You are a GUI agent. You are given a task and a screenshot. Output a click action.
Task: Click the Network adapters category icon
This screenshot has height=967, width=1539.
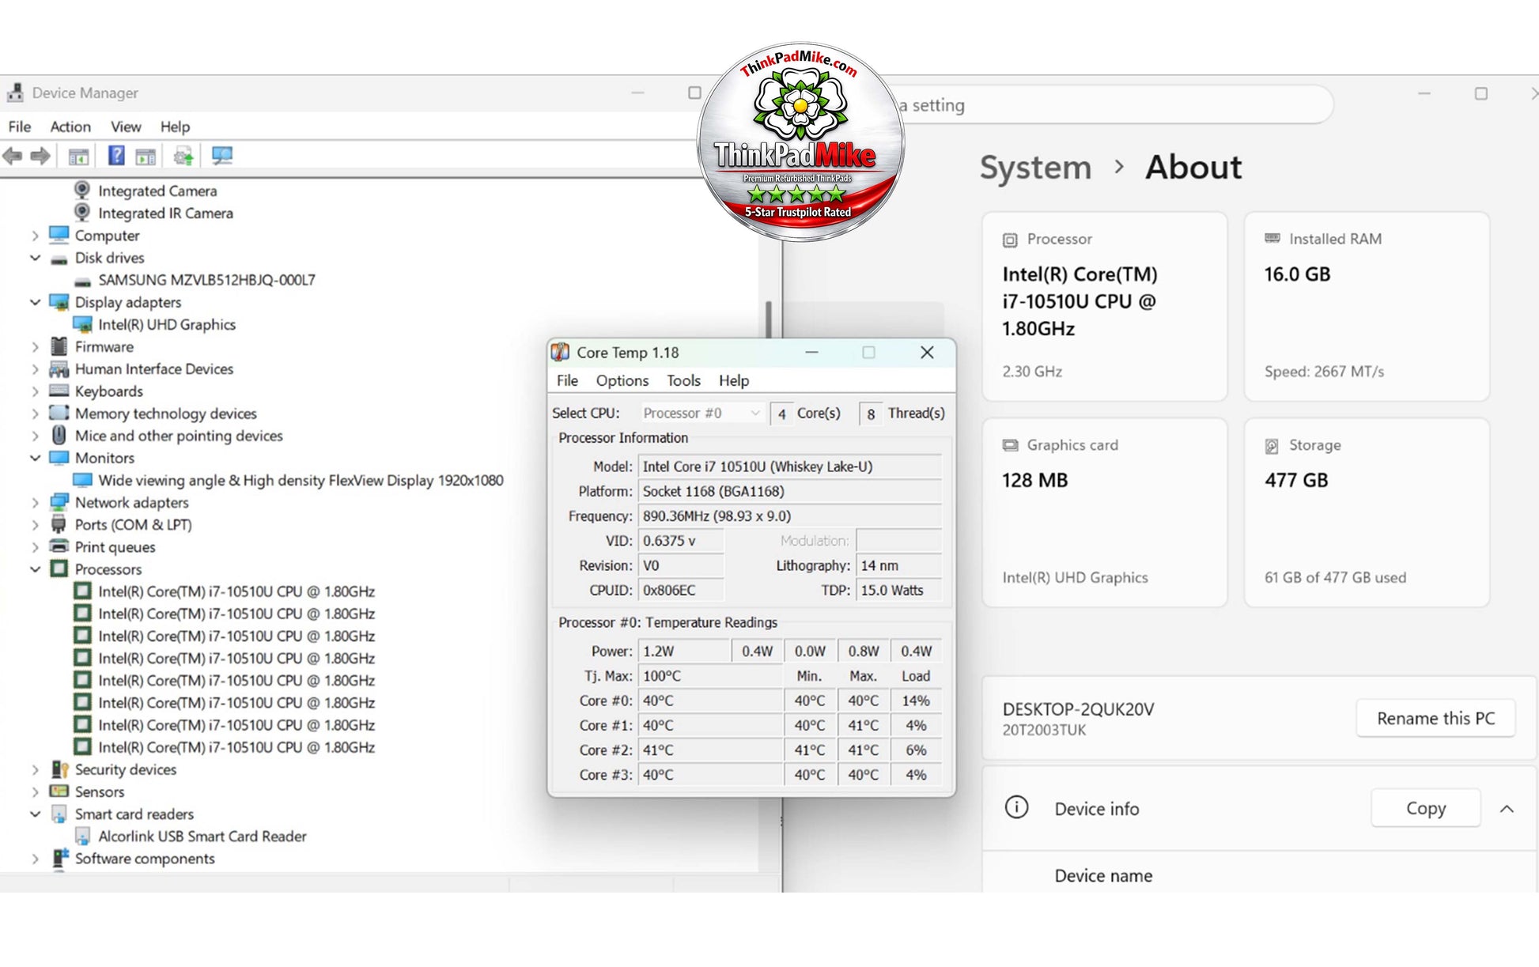click(59, 502)
